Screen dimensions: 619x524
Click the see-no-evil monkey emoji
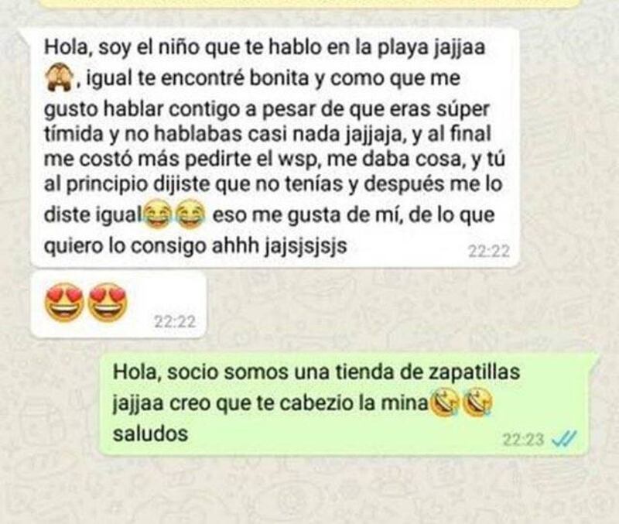tap(59, 78)
